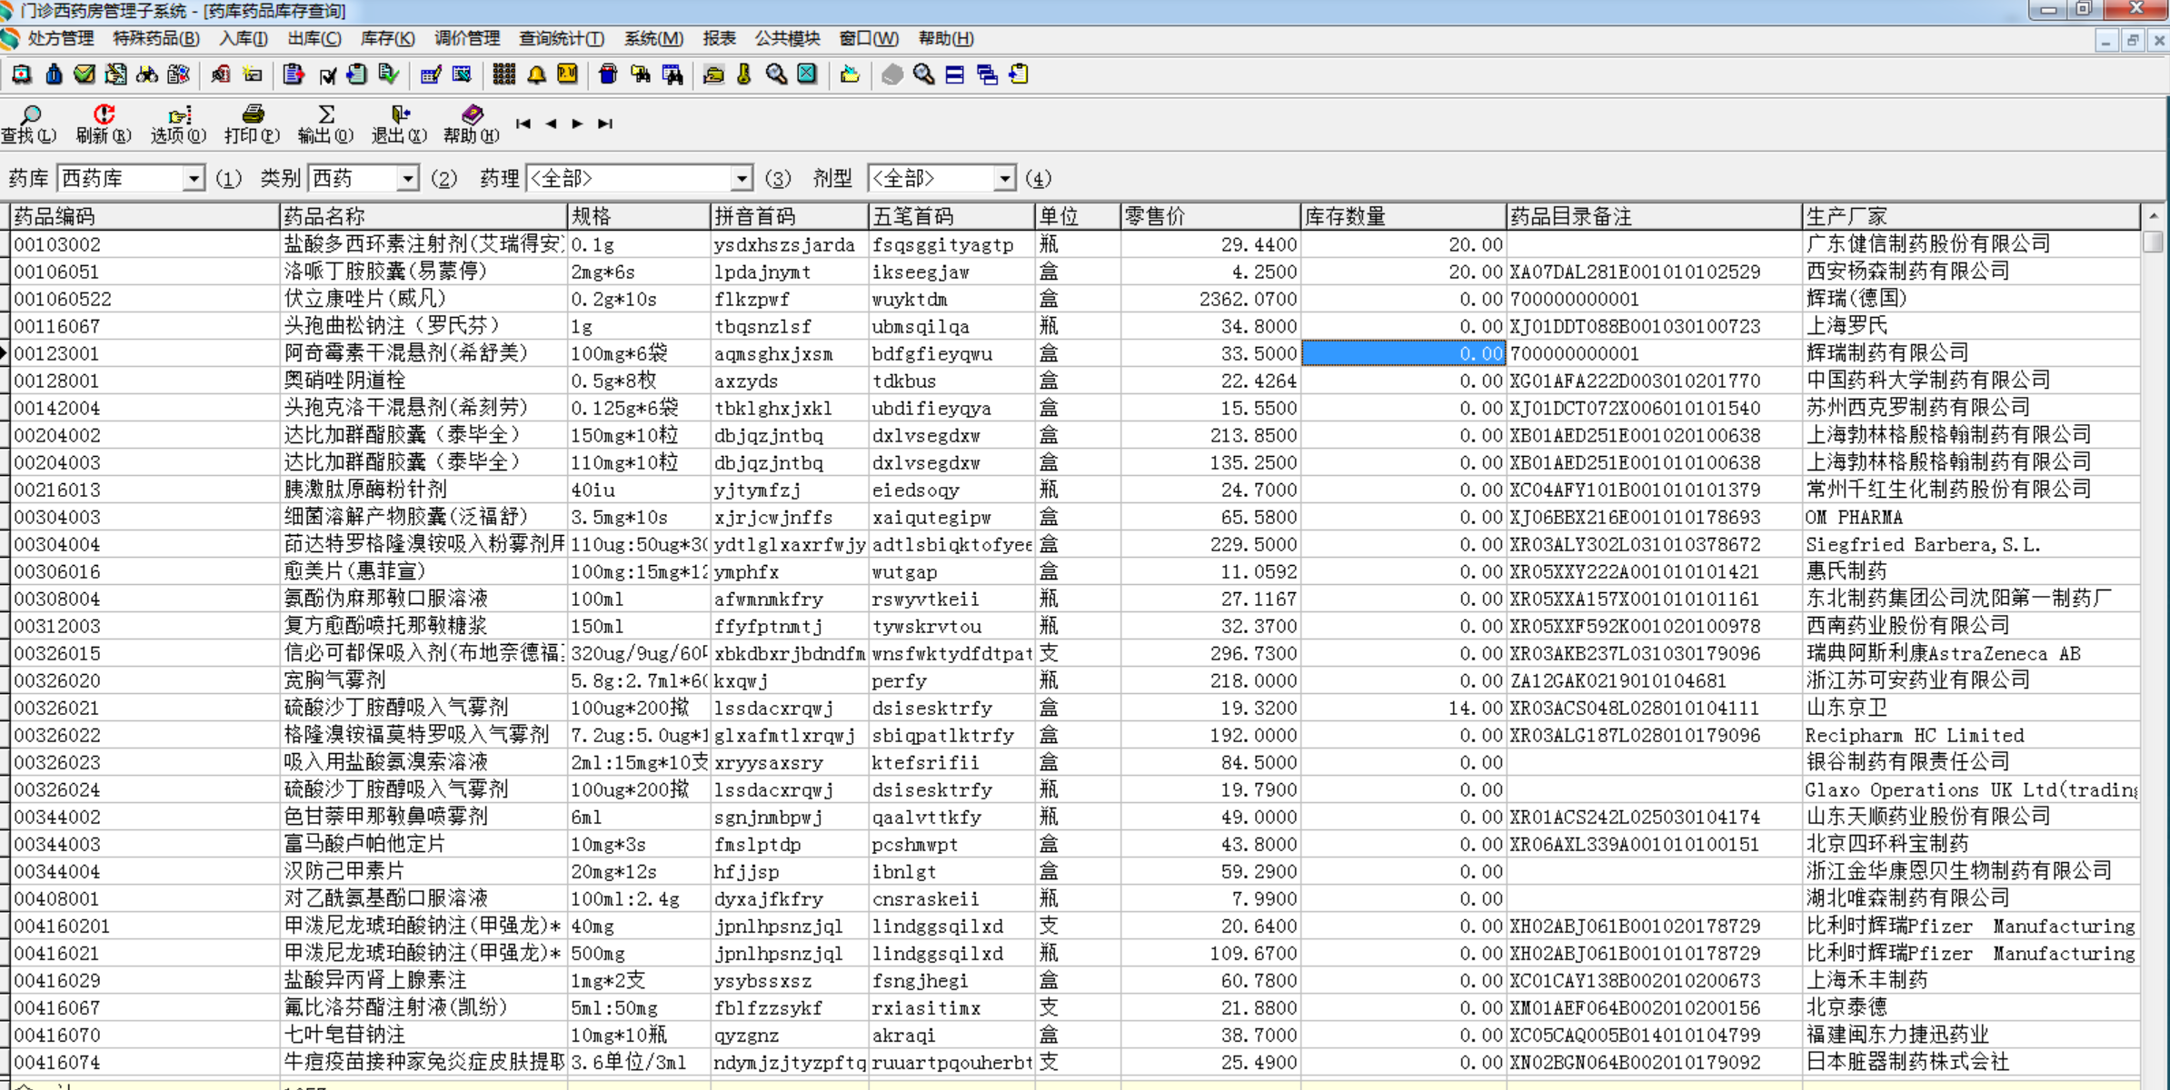This screenshot has width=2170, height=1090.
Task: Expand the 类别 category dropdown
Action: click(x=408, y=179)
